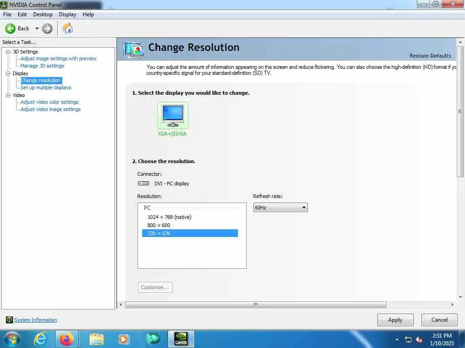Select Change resolution in the task tree

[x=40, y=80]
